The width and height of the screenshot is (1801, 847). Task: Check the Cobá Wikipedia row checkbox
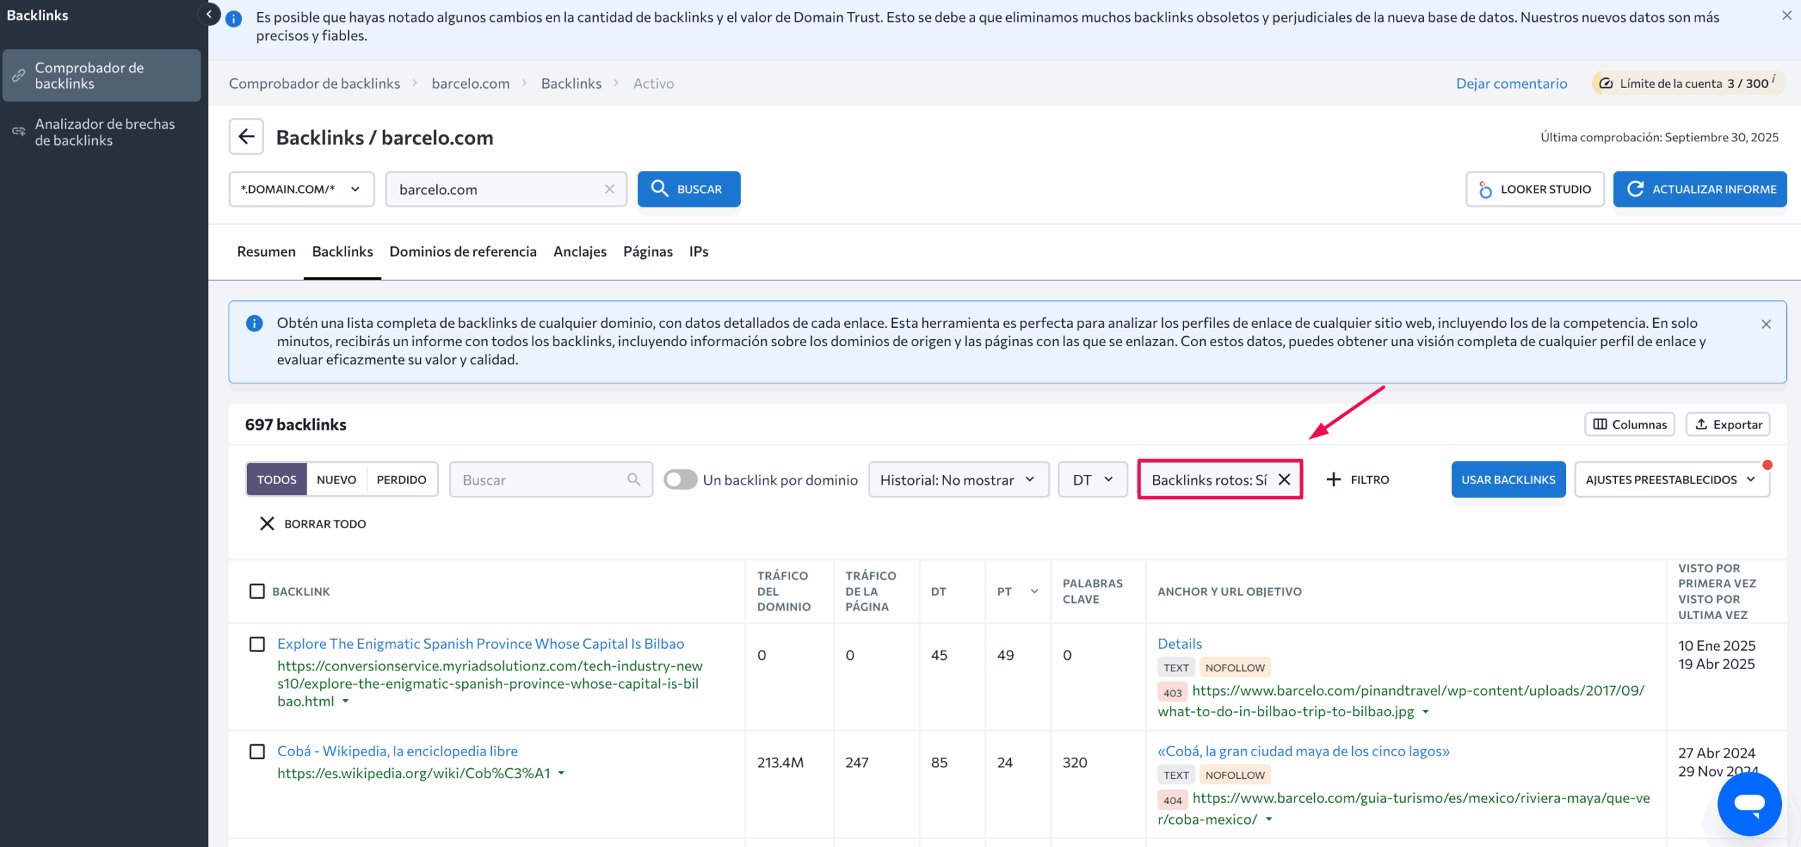click(x=257, y=751)
